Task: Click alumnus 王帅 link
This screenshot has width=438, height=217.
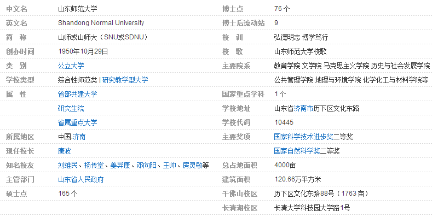Action: (x=170, y=166)
